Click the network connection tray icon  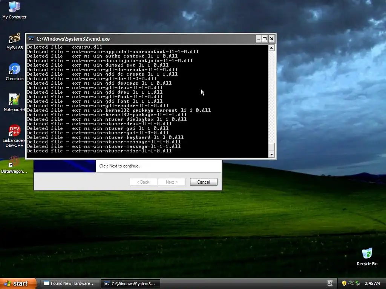(351, 284)
